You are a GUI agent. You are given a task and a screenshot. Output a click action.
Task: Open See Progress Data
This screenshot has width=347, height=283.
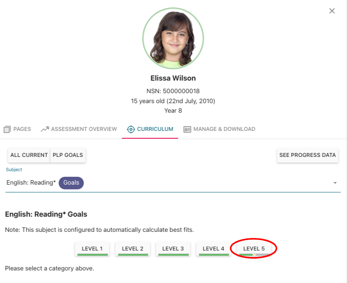(307, 155)
